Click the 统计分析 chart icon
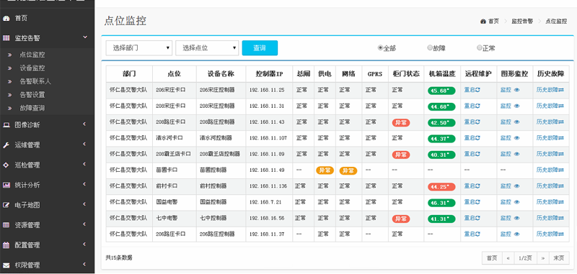The width and height of the screenshot is (577, 274). coord(6,185)
